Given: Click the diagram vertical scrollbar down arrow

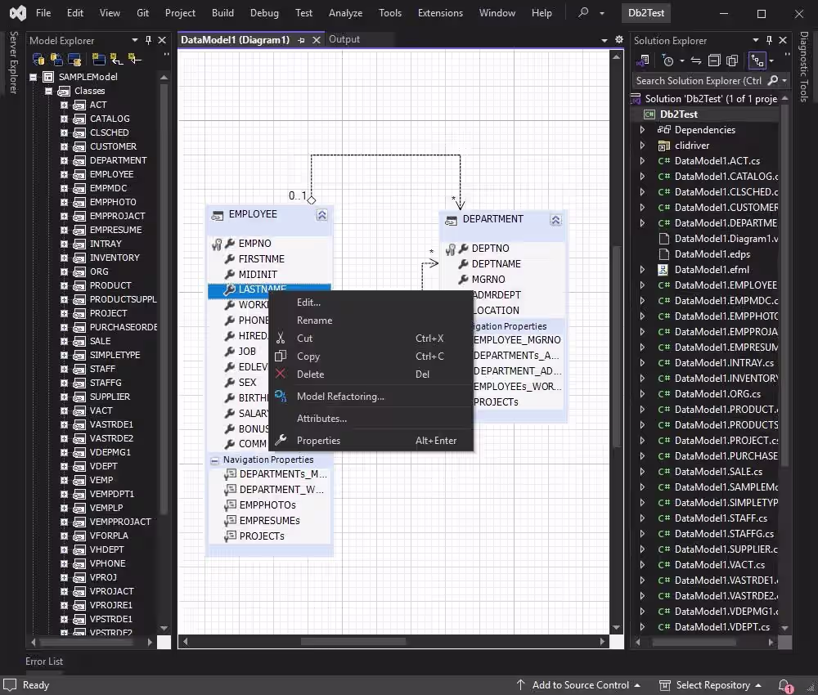Looking at the screenshot, I should click(x=617, y=628).
